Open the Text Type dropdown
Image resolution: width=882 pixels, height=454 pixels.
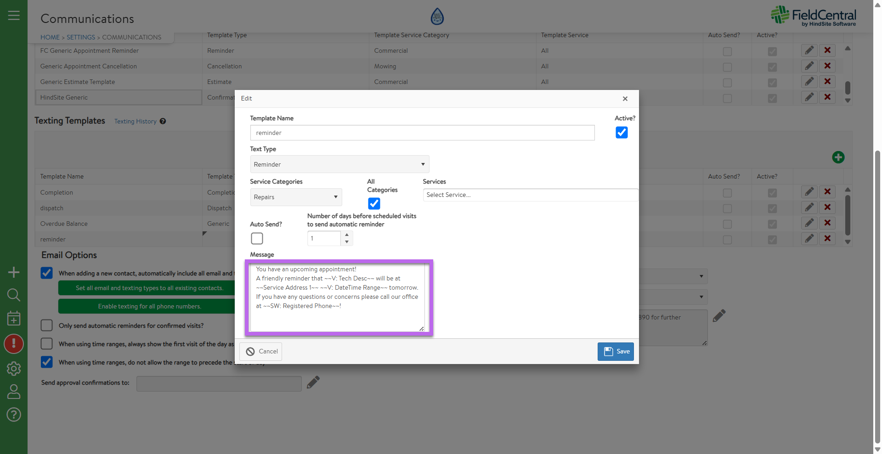tap(339, 164)
